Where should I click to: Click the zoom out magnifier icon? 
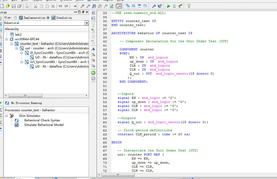[x=88, y=6]
